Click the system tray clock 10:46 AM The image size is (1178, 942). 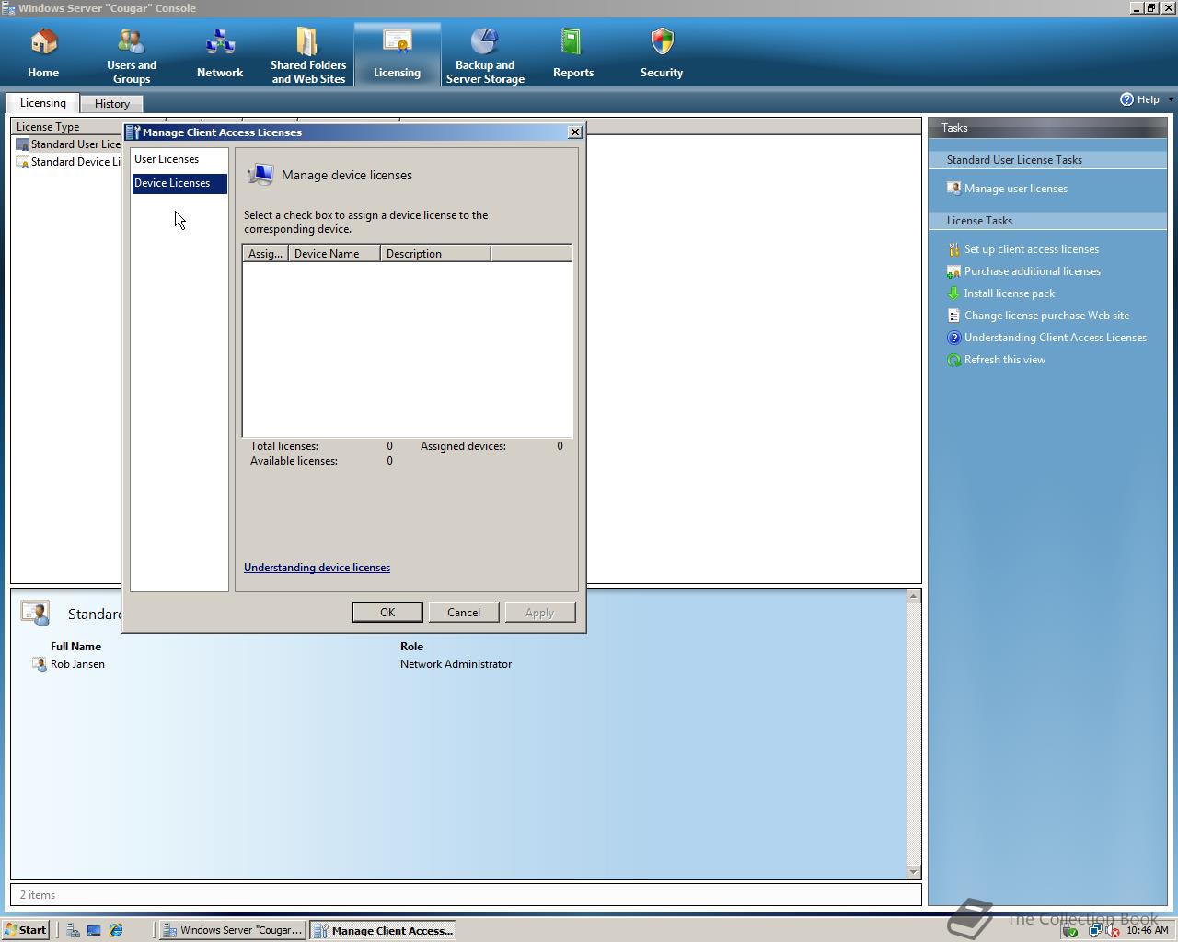(1147, 930)
